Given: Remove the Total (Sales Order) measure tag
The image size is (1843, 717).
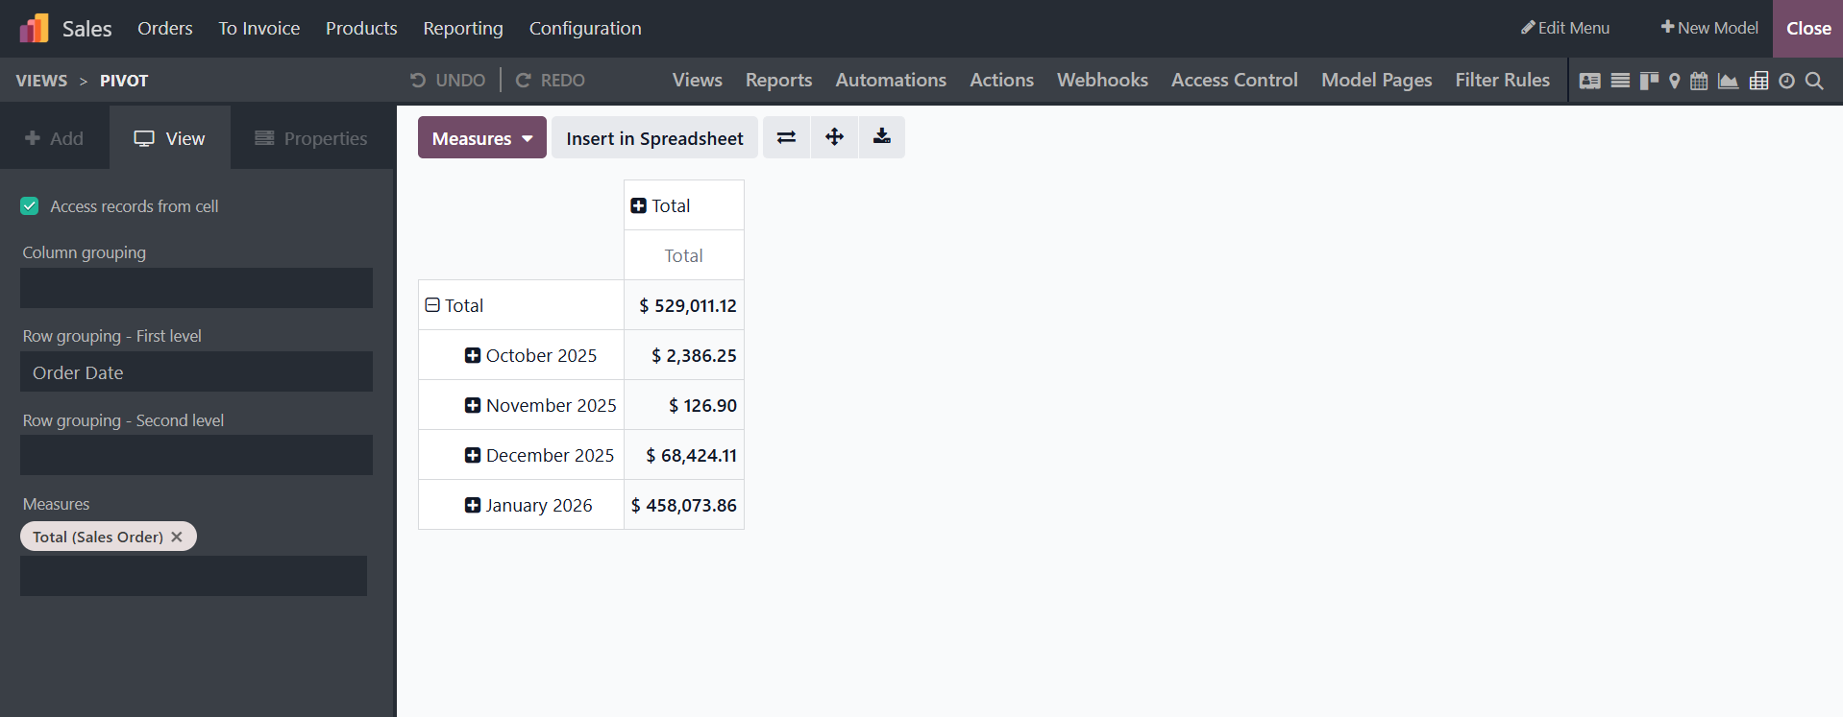Looking at the screenshot, I should pyautogui.click(x=177, y=537).
